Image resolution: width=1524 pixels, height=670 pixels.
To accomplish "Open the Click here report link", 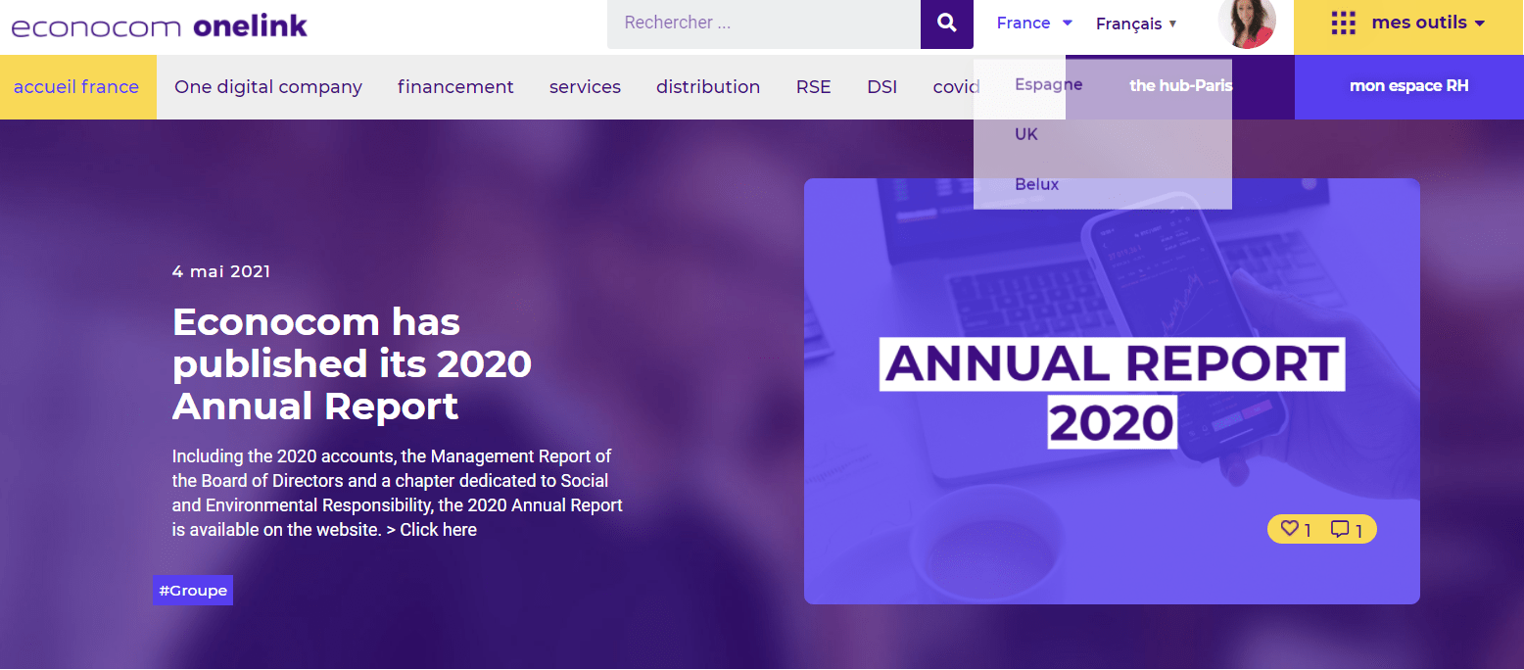I will pos(438,530).
